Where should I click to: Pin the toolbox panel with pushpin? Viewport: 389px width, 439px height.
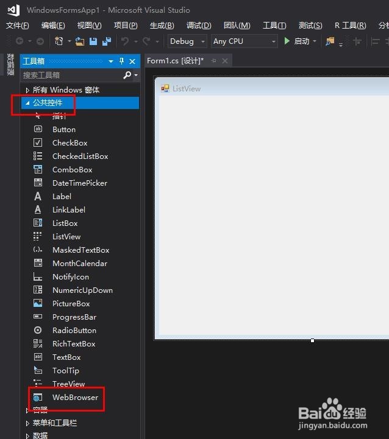click(121, 61)
